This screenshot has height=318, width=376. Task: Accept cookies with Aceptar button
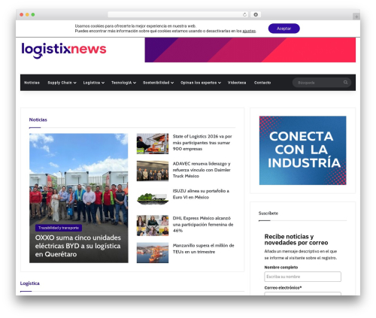point(284,29)
